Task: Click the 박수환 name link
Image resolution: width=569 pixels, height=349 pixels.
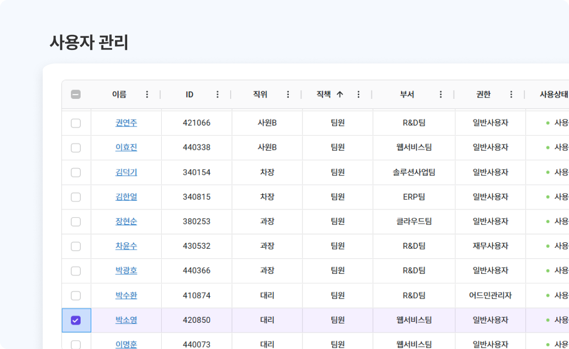Action: tap(126, 295)
